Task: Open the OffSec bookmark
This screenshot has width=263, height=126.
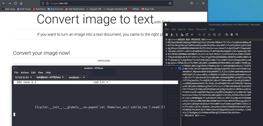Action: (134, 9)
